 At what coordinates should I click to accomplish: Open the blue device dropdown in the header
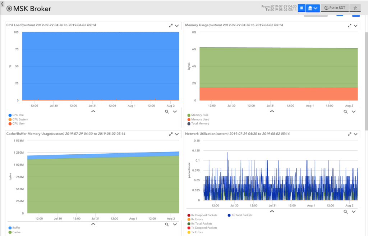tap(312, 8)
